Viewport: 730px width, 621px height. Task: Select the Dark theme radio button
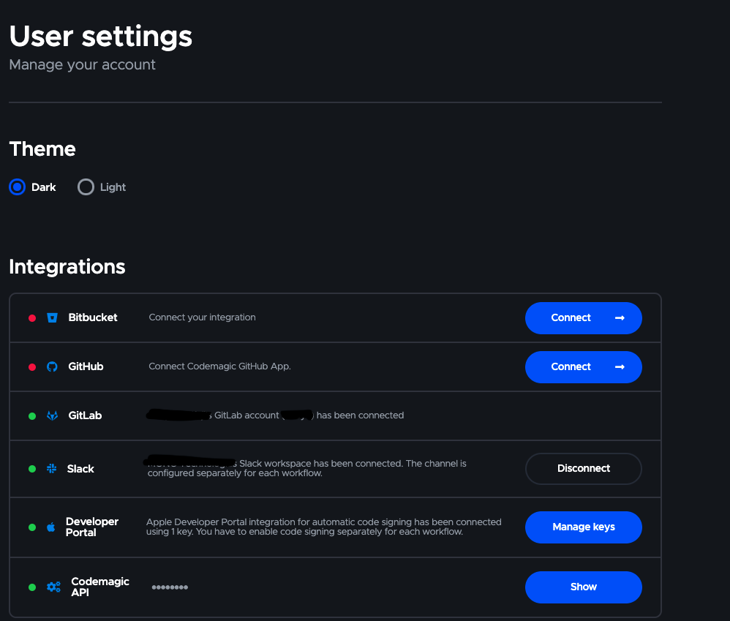point(18,187)
